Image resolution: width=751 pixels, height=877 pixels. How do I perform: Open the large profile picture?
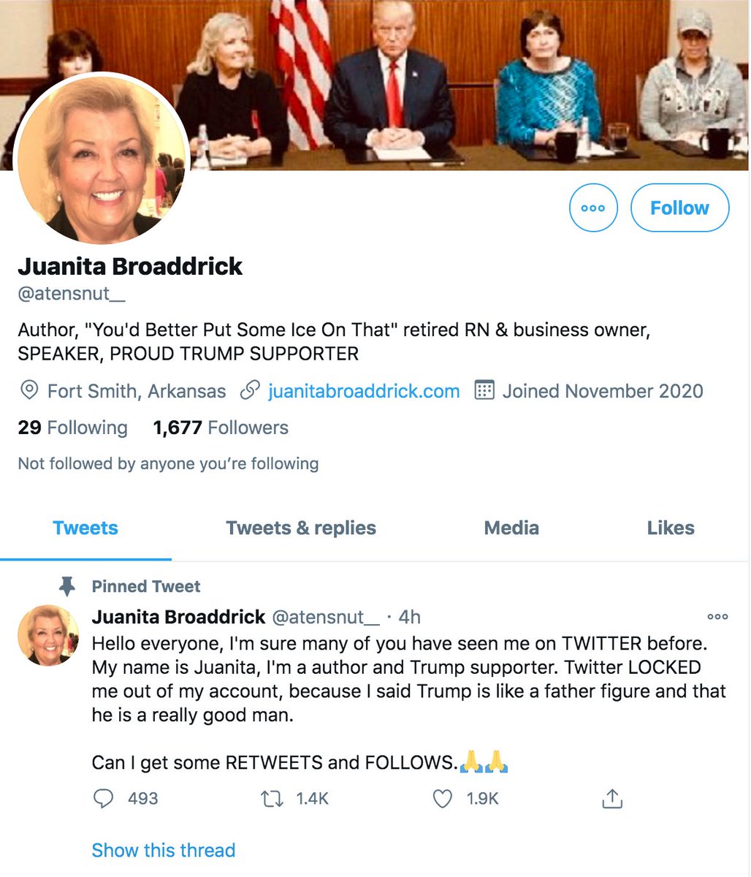(102, 159)
